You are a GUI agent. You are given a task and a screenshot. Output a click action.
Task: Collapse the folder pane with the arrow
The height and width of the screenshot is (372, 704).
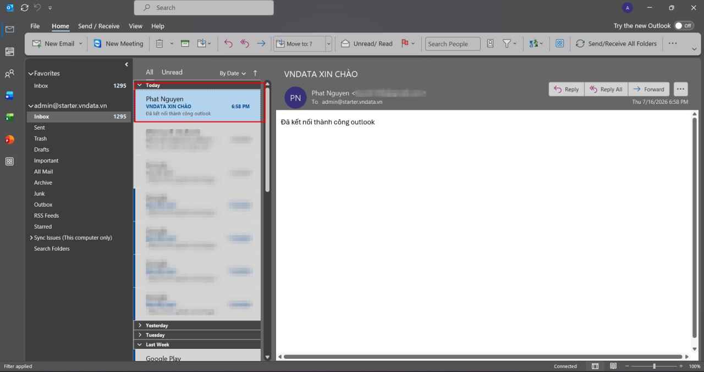(127, 64)
